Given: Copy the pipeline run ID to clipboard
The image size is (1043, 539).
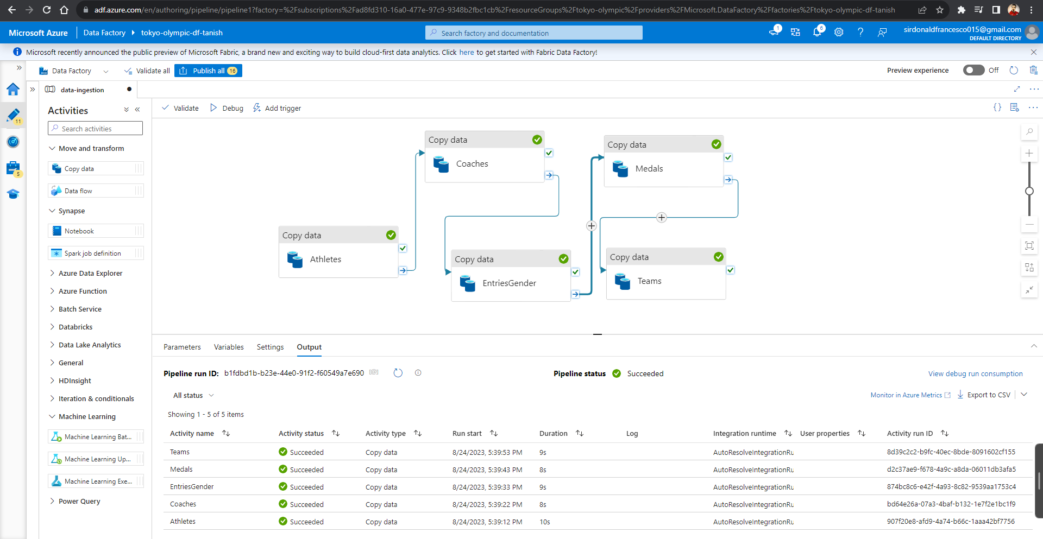Looking at the screenshot, I should coord(374,372).
